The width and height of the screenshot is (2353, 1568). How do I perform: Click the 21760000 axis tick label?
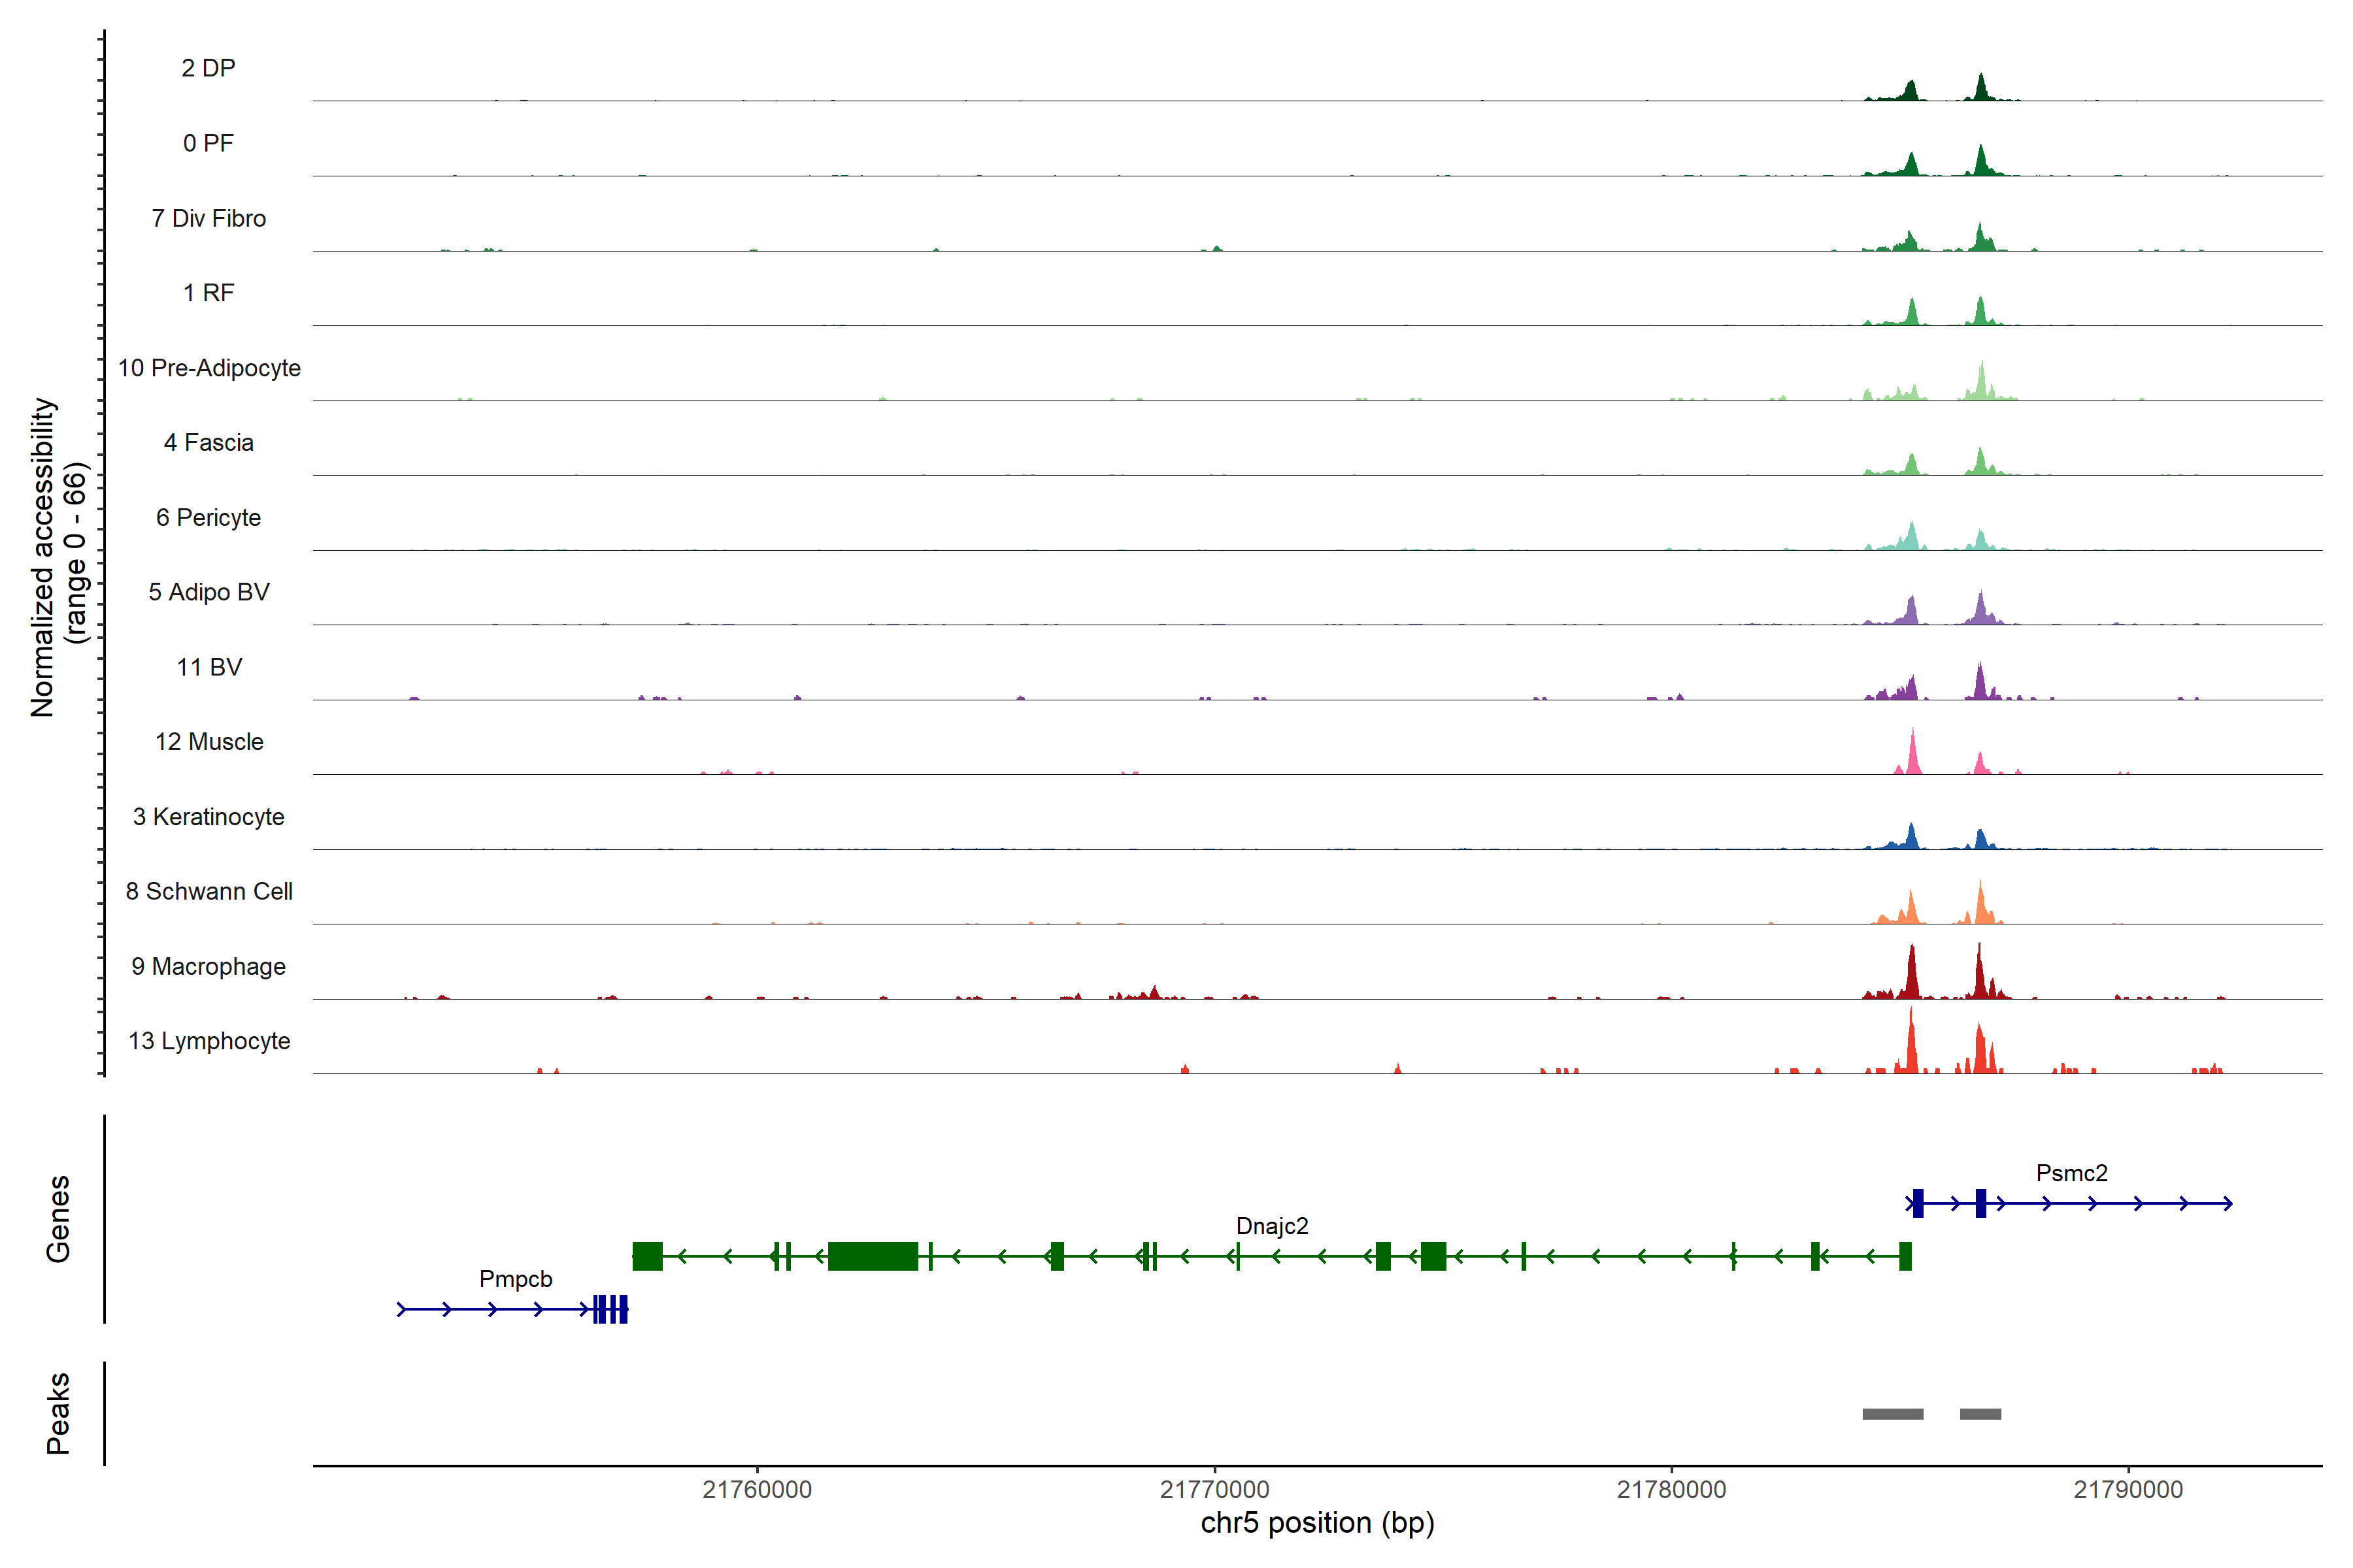point(756,1489)
